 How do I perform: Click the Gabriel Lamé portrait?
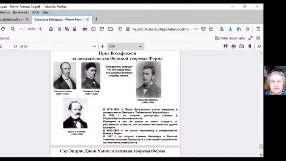[91, 76]
